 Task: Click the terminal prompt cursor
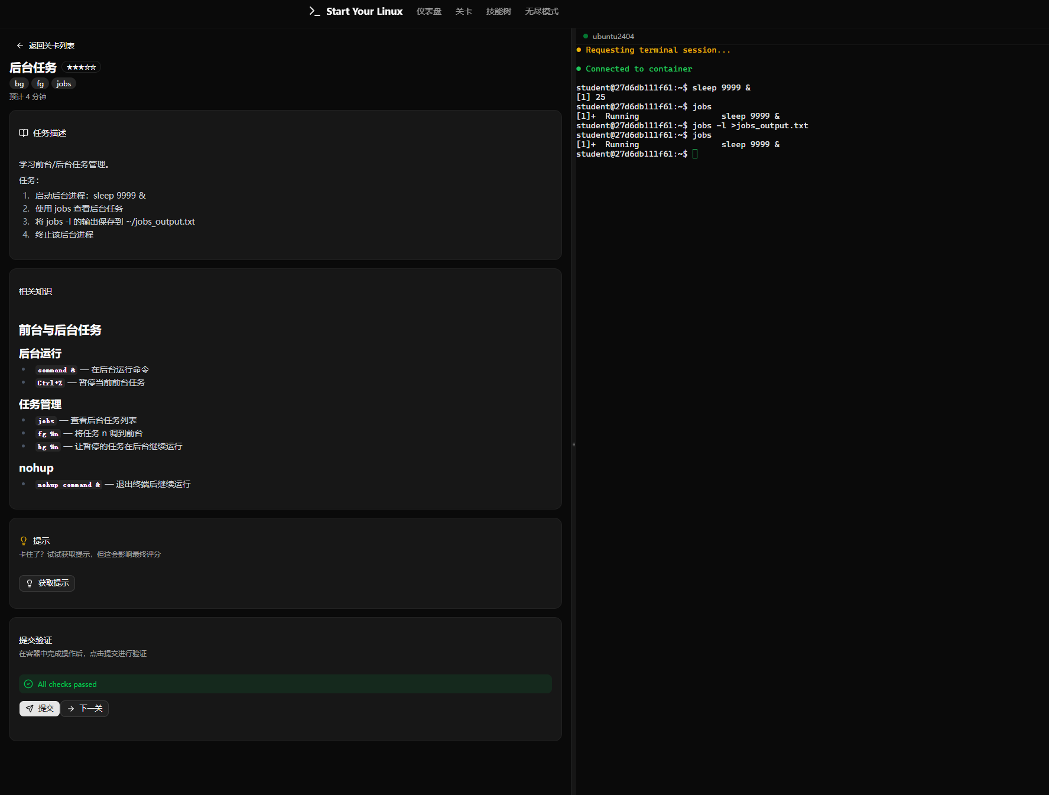tap(695, 154)
